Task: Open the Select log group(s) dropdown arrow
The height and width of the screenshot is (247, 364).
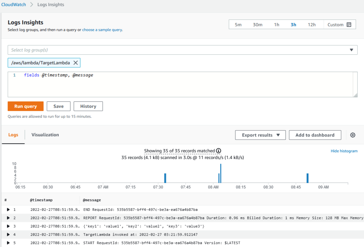Action: pyautogui.click(x=351, y=50)
